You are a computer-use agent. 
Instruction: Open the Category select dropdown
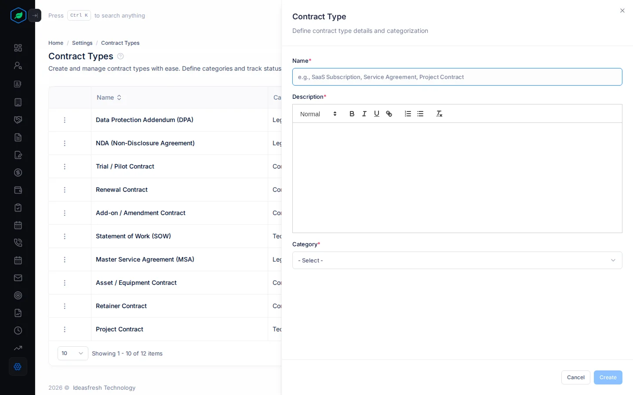[457, 260]
